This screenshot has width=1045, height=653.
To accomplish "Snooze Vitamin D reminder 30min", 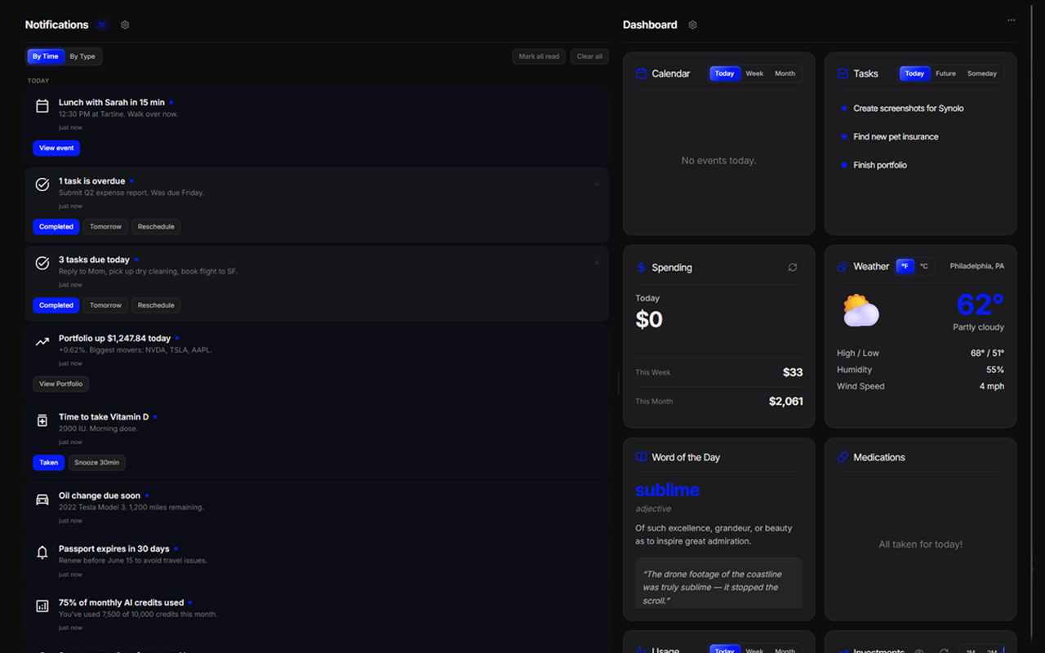I will [96, 462].
